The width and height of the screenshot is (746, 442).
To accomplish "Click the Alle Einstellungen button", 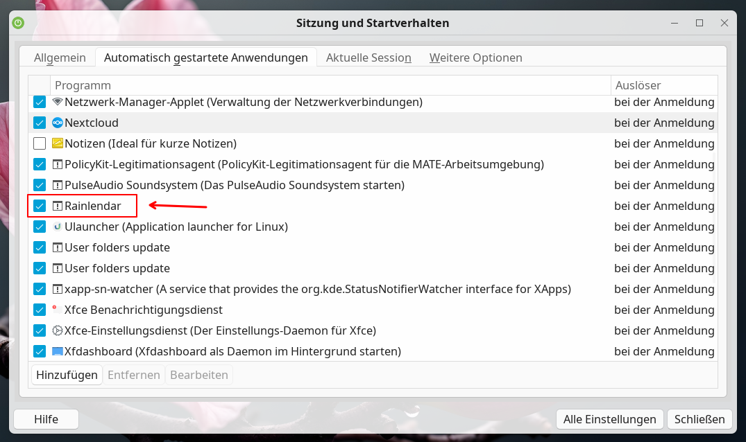I will (x=609, y=419).
